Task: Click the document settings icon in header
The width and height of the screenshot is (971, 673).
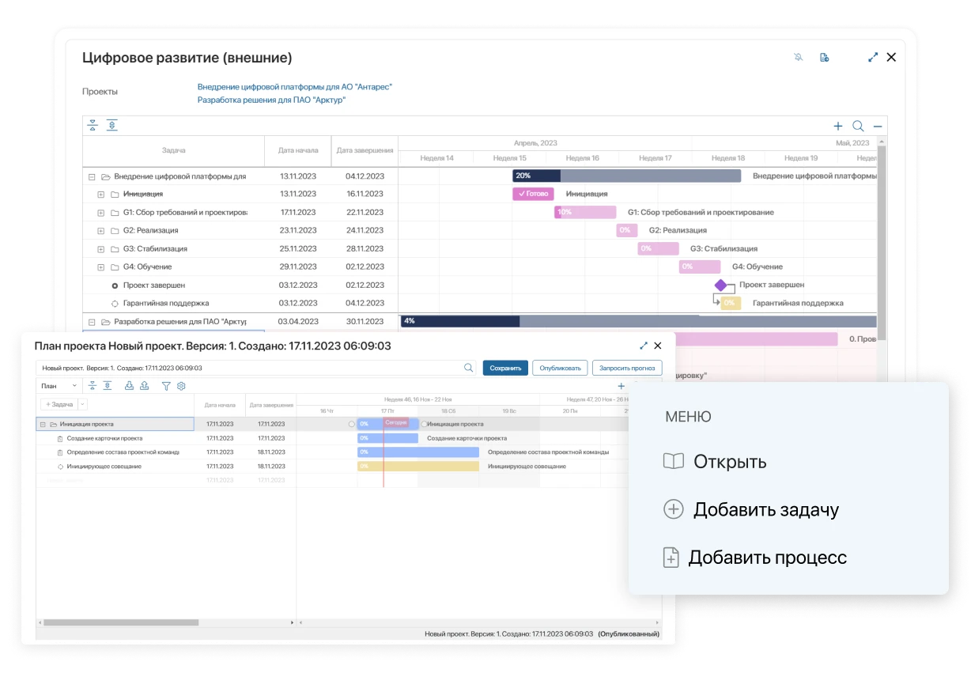Action: pos(824,57)
